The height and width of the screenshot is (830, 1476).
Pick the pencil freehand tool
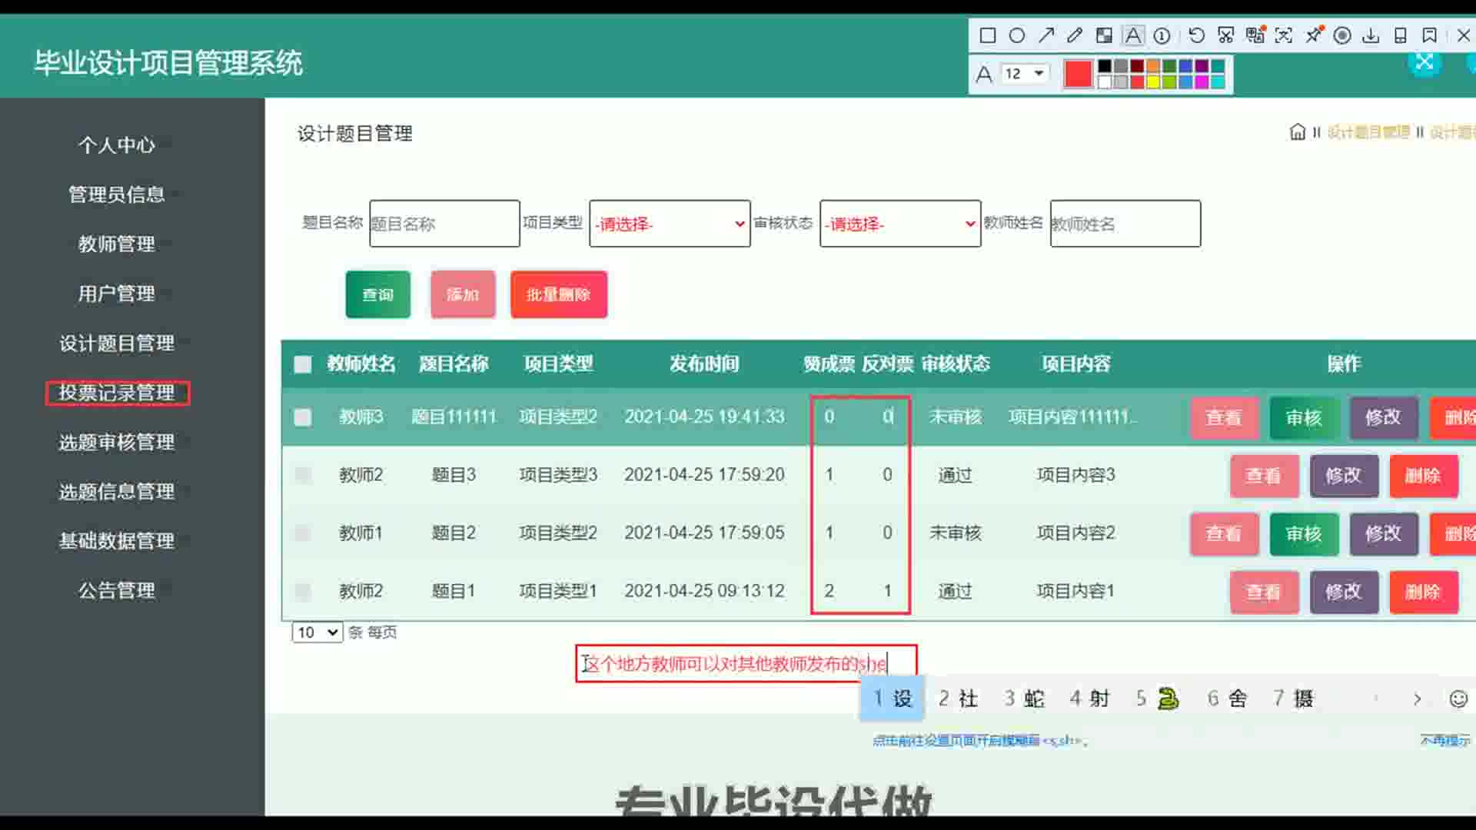pyautogui.click(x=1075, y=35)
